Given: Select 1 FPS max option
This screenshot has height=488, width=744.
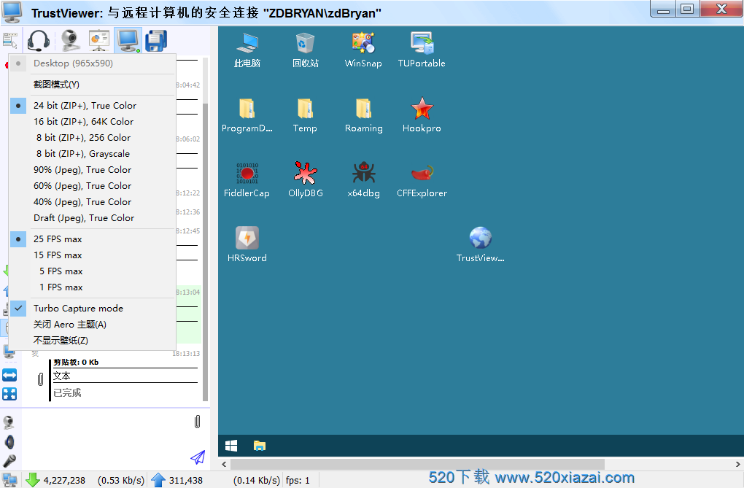Looking at the screenshot, I should (x=93, y=287).
